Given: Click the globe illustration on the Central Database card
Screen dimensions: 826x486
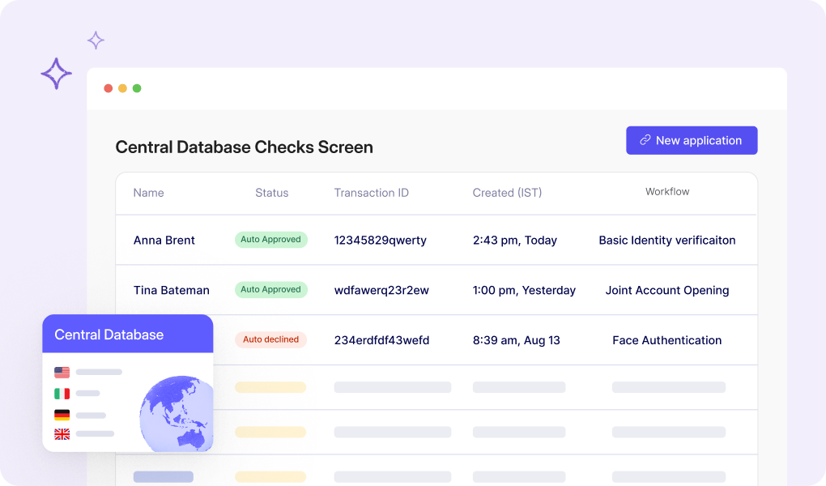Looking at the screenshot, I should (177, 414).
